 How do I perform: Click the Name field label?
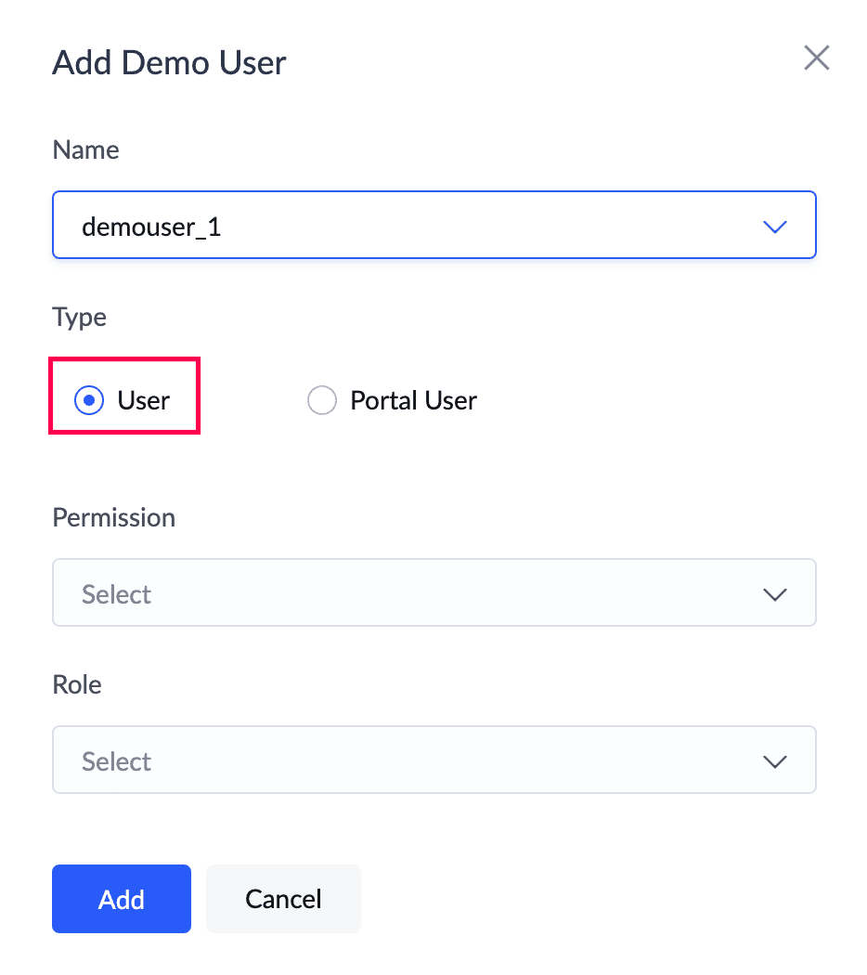(x=85, y=149)
